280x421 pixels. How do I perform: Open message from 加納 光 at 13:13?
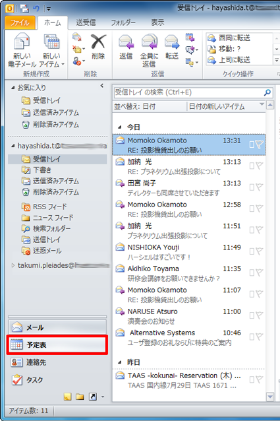(x=189, y=166)
